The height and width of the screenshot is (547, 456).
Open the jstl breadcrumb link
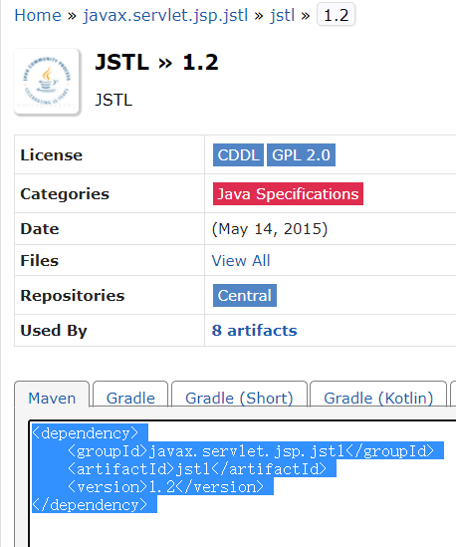click(282, 15)
